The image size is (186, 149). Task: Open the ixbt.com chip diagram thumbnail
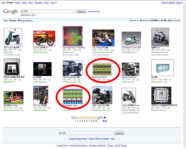point(73,96)
